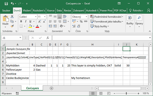153x96 pixels.
Task: Decrease indent icon
Action: tap(51, 26)
